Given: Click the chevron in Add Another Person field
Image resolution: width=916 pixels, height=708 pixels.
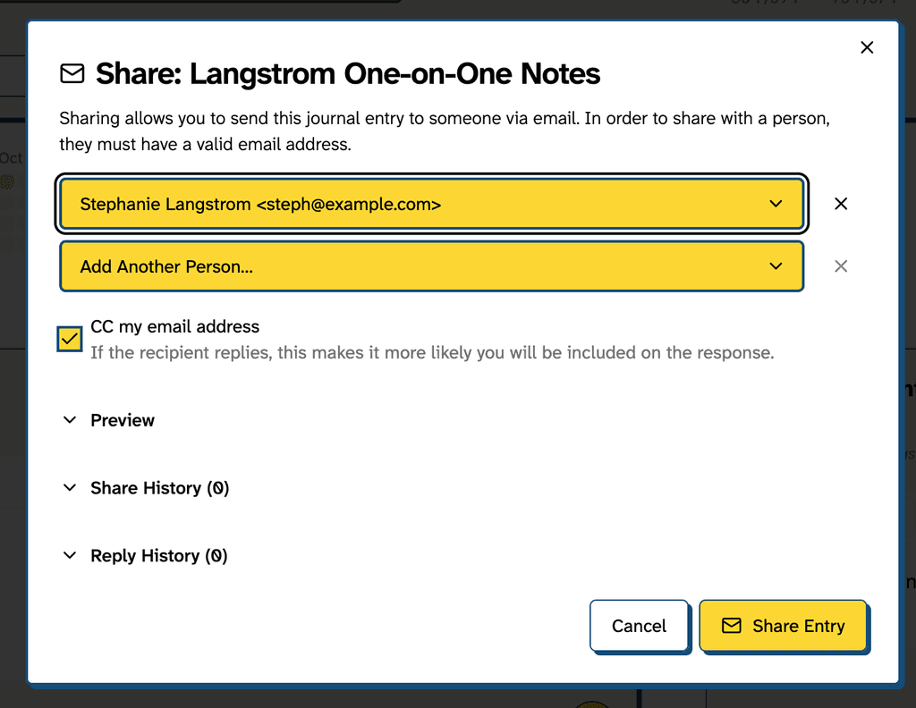Looking at the screenshot, I should pyautogui.click(x=776, y=266).
